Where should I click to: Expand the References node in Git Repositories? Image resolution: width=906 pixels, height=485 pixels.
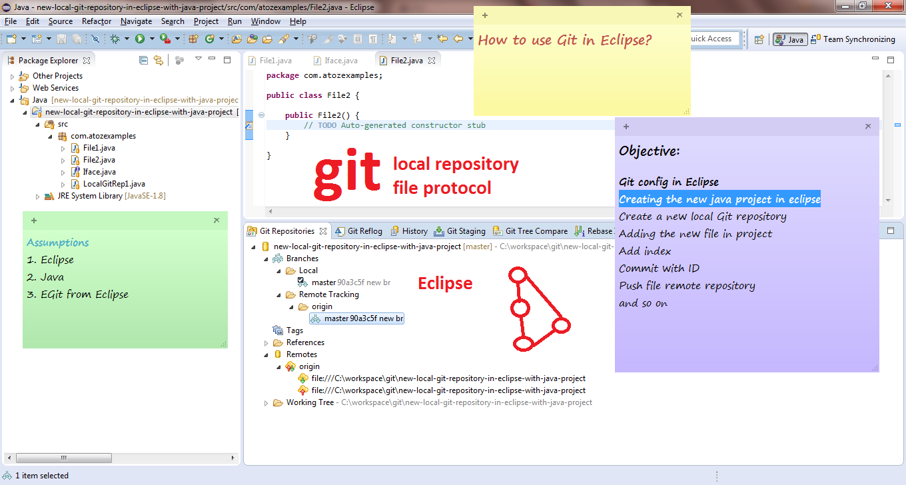point(266,342)
